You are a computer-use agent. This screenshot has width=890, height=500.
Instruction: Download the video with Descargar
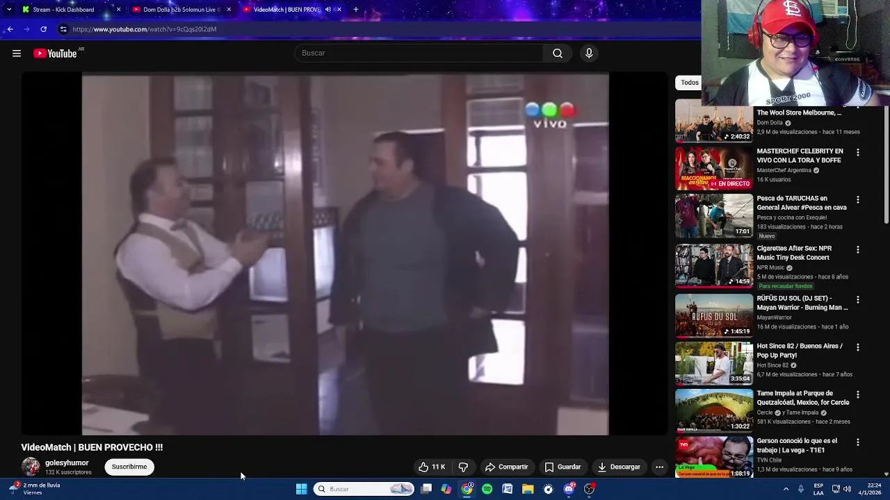(619, 467)
